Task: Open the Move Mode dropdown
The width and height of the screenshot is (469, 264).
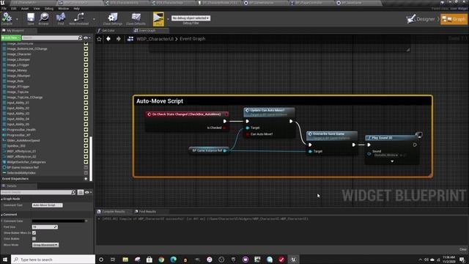Action: pos(45,245)
